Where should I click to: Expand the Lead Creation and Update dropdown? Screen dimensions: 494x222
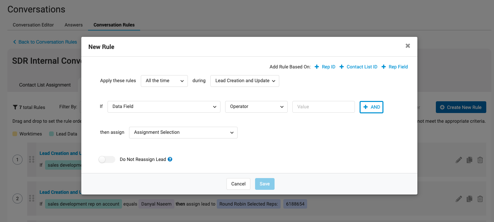(245, 81)
